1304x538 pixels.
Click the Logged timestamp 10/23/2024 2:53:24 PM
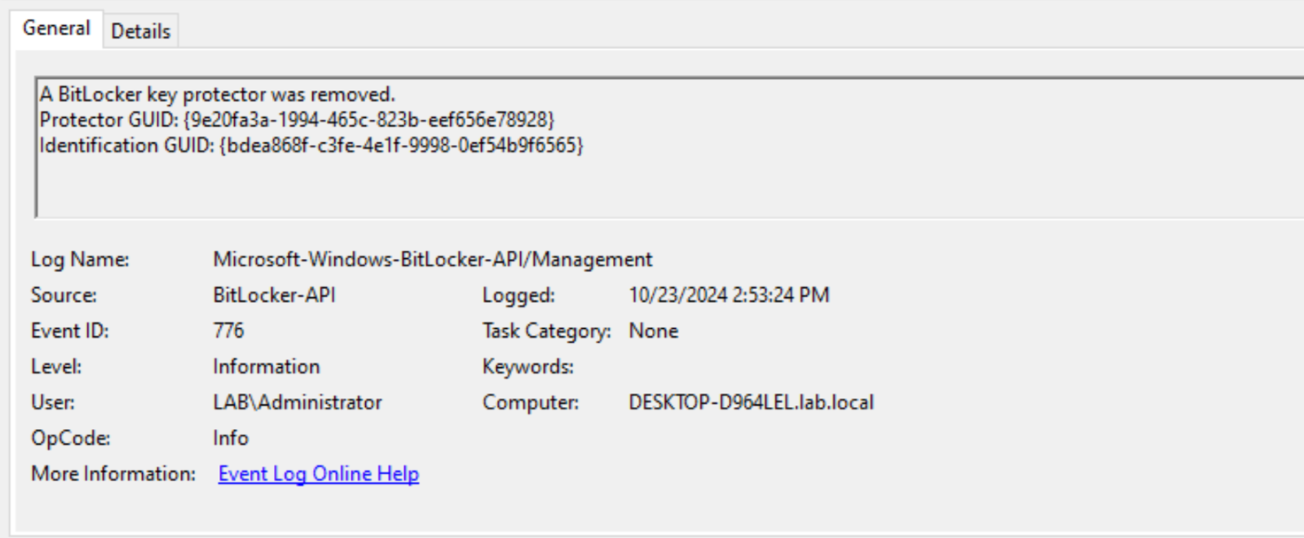point(729,295)
